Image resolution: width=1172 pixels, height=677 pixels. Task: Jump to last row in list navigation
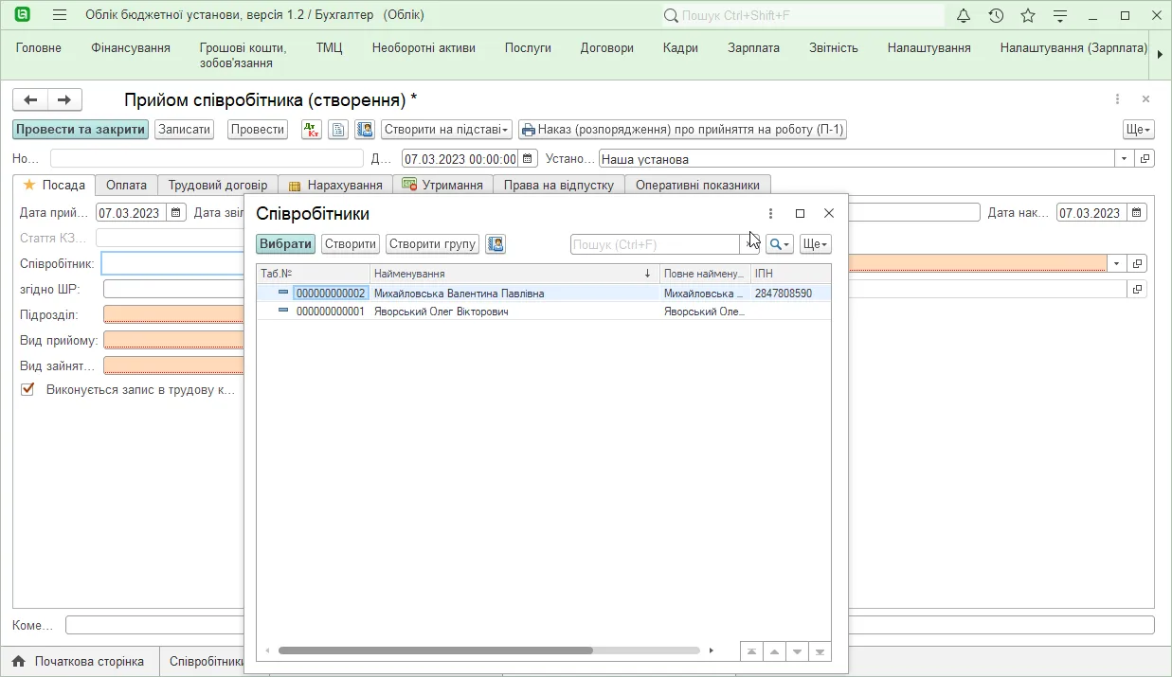[x=820, y=651]
